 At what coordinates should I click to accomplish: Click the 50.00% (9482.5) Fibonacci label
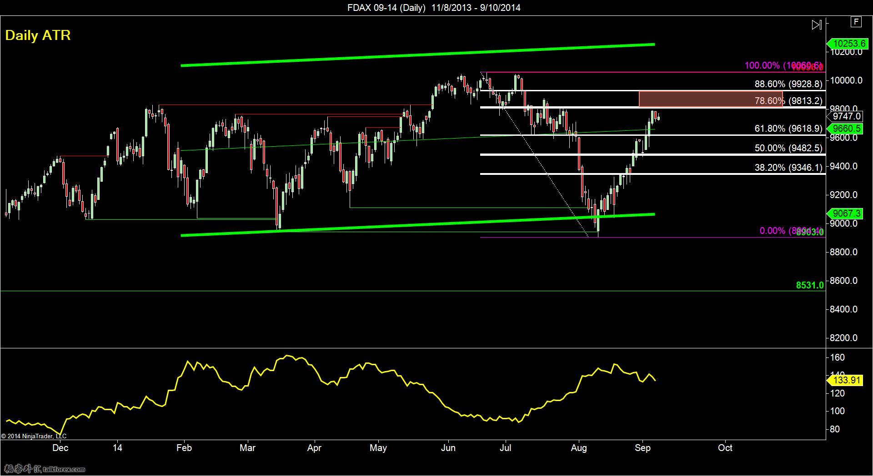point(788,148)
